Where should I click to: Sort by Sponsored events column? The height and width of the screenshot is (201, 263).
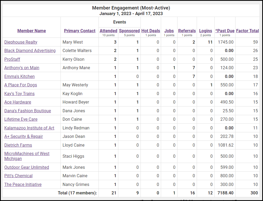129,31
